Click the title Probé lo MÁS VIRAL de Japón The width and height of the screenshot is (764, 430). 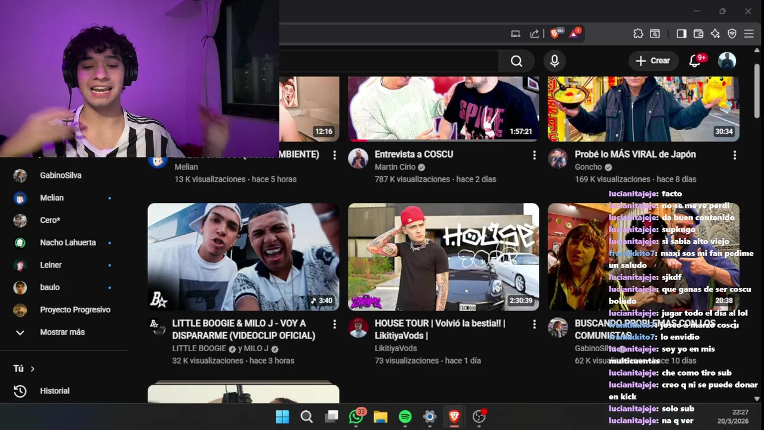click(635, 154)
